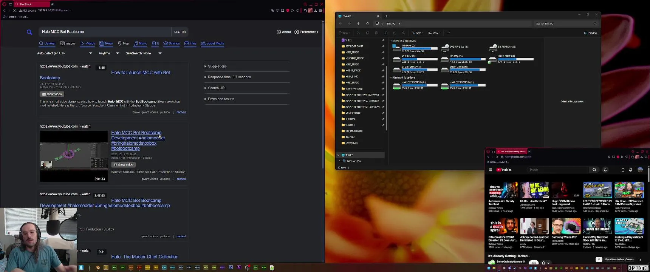
Task: Open the red ad-blocker shield in The Shack browser
Action: 288,11
